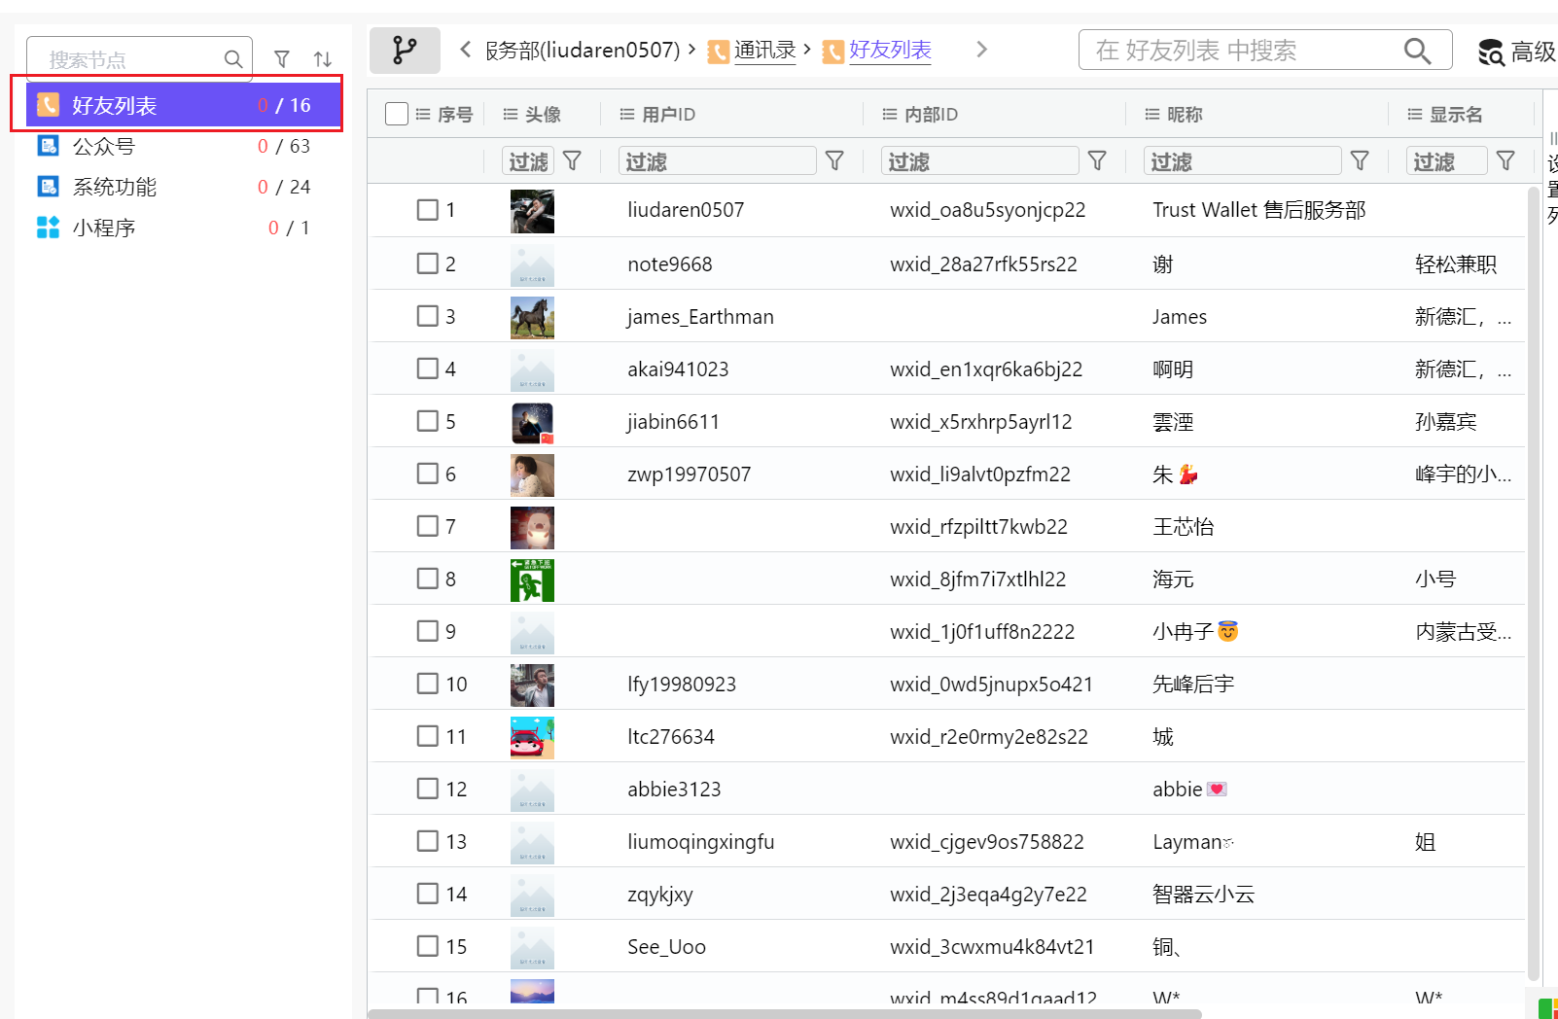Click the filter funnel for 用户ID column
The image size is (1558, 1019).
click(x=834, y=161)
